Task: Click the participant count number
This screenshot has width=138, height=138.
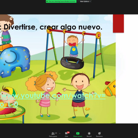Action: pos(56,133)
